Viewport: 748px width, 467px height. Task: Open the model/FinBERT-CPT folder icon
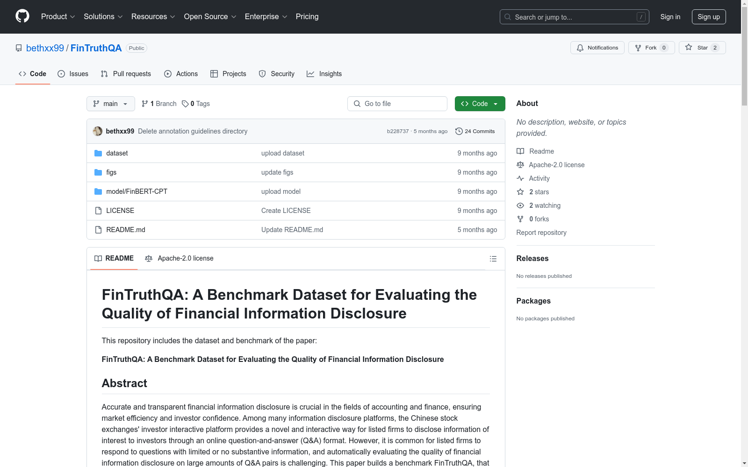pyautogui.click(x=98, y=191)
